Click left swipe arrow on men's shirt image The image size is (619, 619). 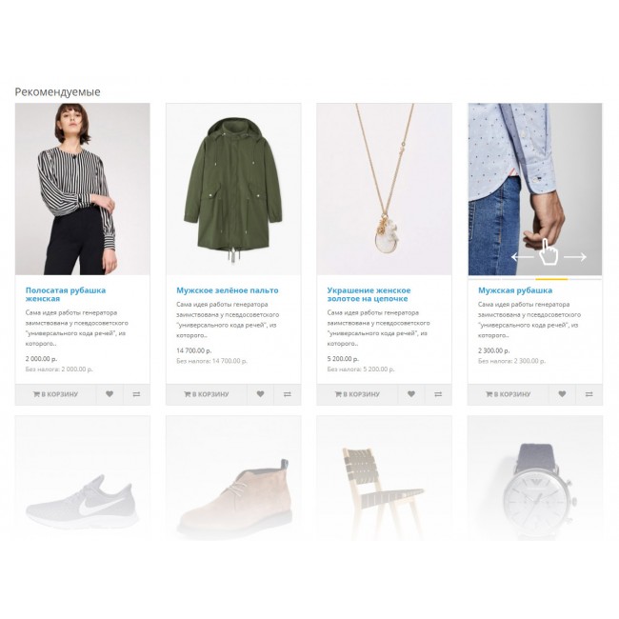[522, 257]
